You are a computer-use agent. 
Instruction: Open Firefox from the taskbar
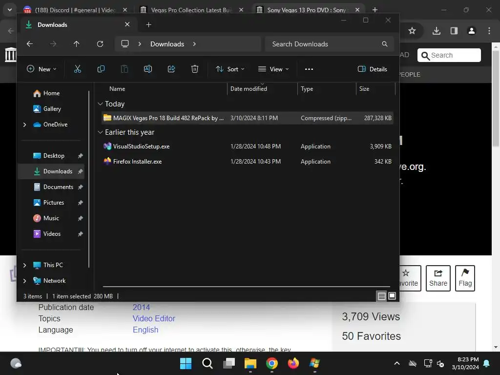[x=293, y=363]
